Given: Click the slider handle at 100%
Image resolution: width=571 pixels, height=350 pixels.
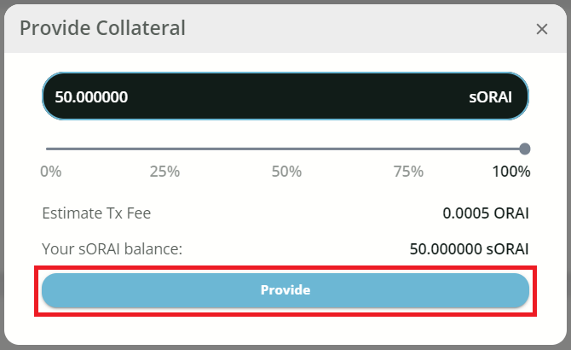Looking at the screenshot, I should [x=525, y=149].
